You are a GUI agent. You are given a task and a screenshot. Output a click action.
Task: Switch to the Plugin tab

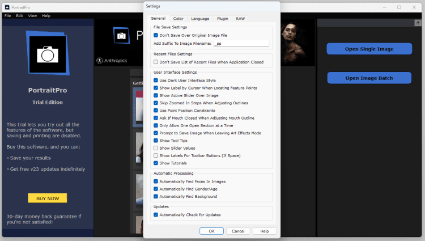[x=223, y=19]
